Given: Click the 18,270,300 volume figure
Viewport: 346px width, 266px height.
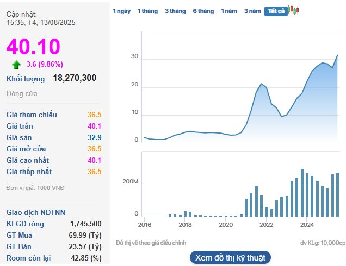Looking at the screenshot, I should [75, 78].
